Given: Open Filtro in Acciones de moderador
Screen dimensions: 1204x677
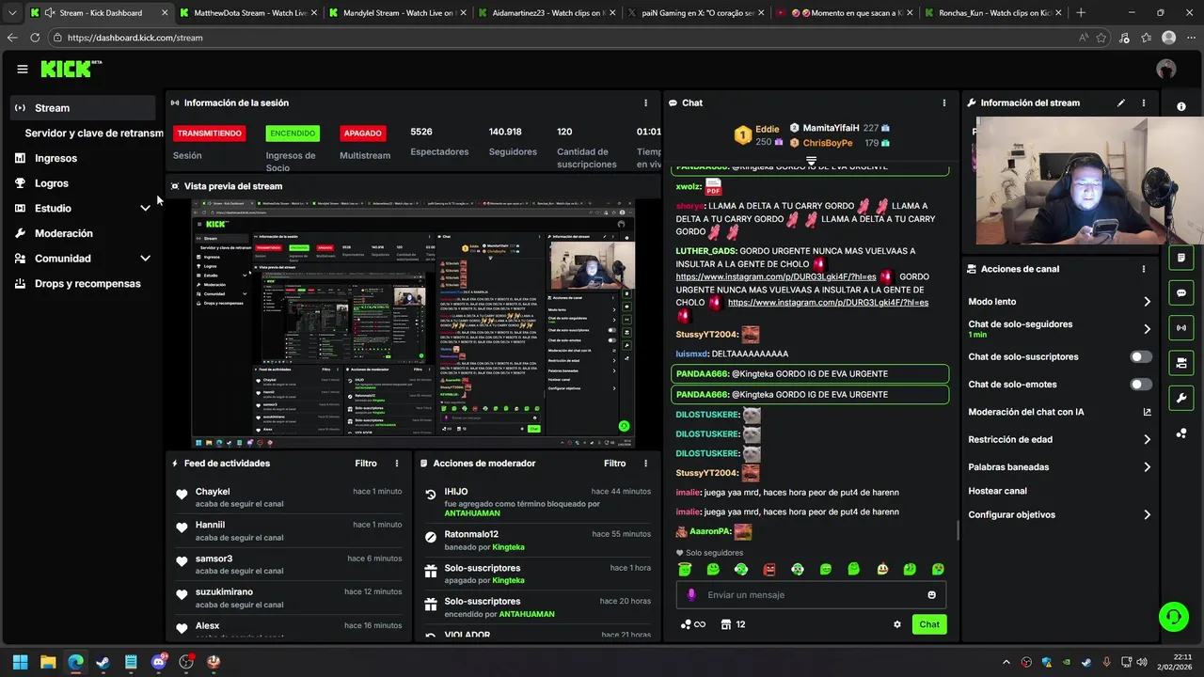Looking at the screenshot, I should 614,464.
